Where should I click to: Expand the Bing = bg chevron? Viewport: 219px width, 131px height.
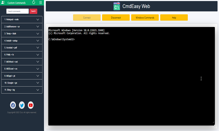pos(38,90)
